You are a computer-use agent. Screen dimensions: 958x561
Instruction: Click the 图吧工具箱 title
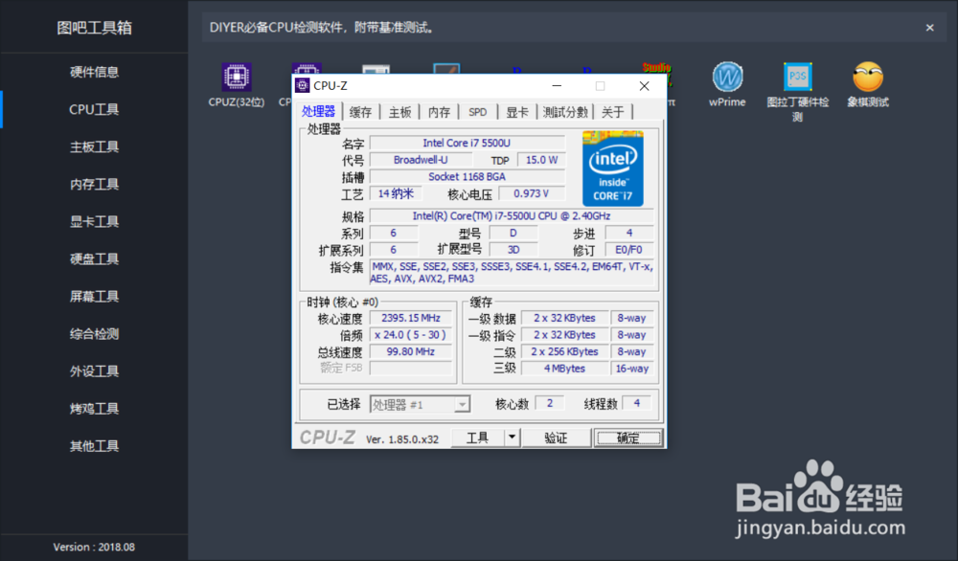coord(94,28)
